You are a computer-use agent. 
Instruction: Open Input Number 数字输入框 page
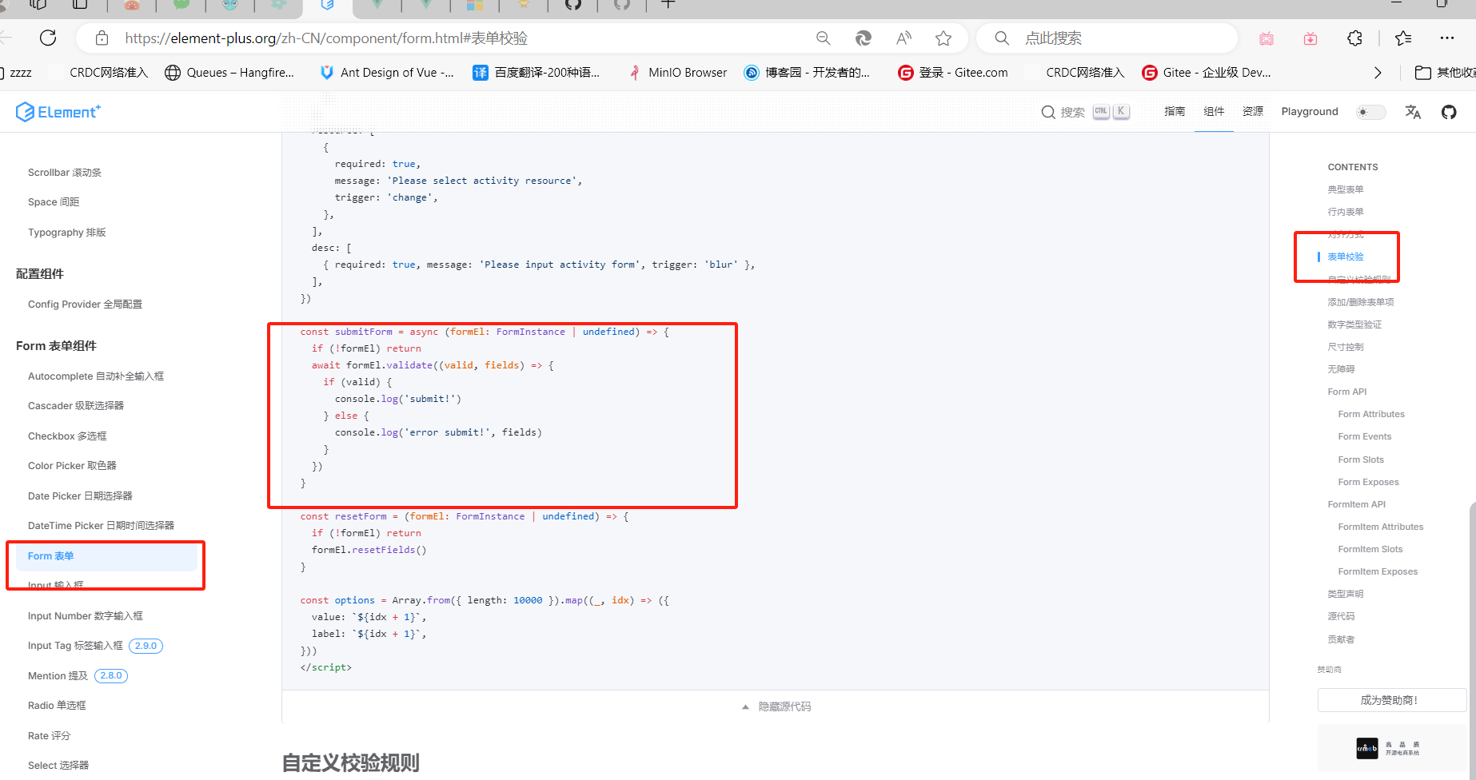pos(86,616)
